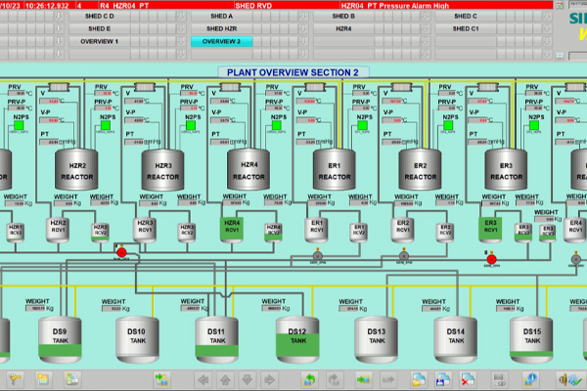Screen dimensions: 587x391
Task: Toggle the red valve near ER3 RCV1
Action: click(492, 259)
